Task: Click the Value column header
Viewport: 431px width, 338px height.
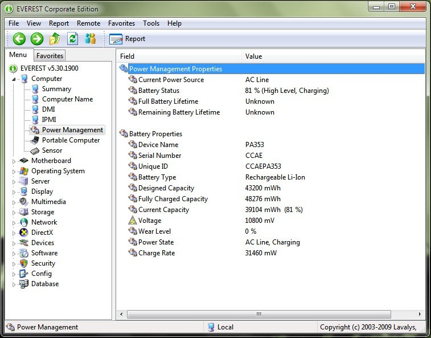Action: point(334,56)
